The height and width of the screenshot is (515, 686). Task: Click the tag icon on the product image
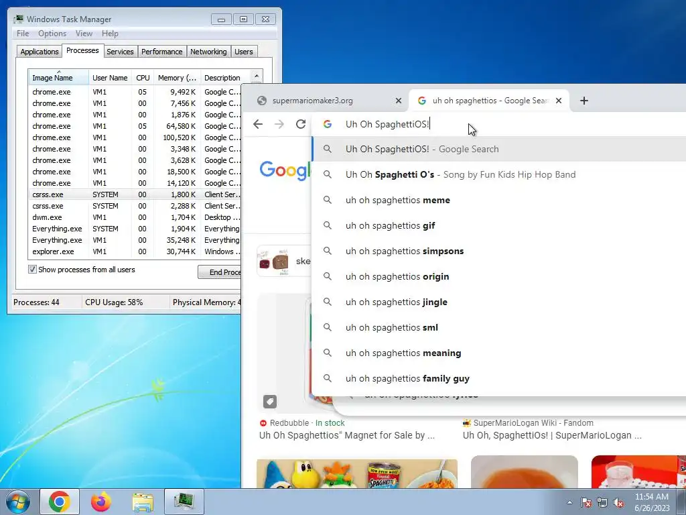pos(270,402)
